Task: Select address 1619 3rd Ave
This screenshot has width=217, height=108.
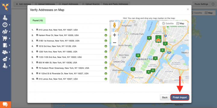Action: (x=70, y=46)
